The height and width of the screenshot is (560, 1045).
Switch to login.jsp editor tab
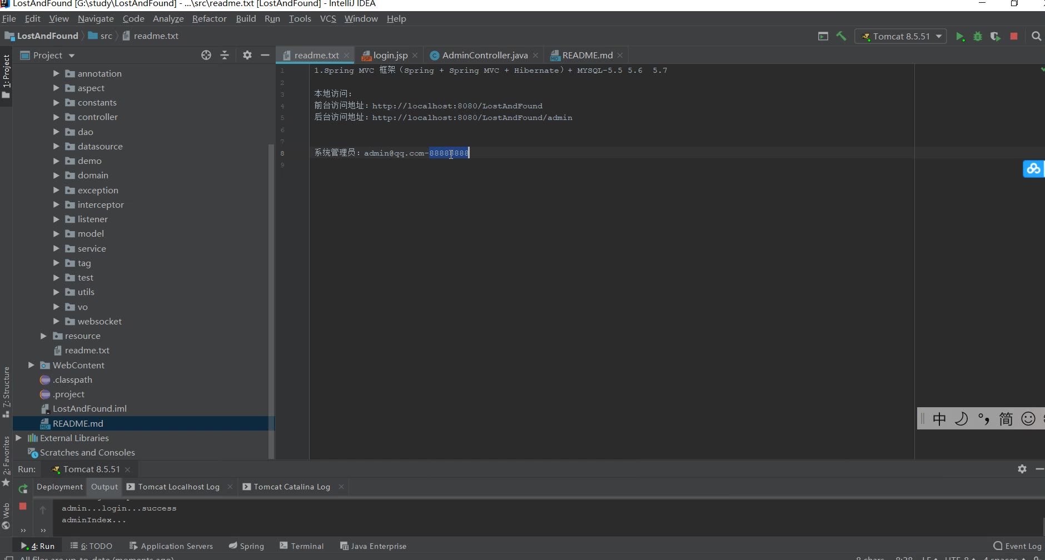[x=390, y=55]
